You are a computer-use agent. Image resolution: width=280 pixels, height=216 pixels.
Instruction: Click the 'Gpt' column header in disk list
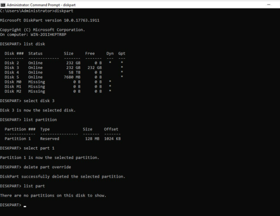point(122,53)
